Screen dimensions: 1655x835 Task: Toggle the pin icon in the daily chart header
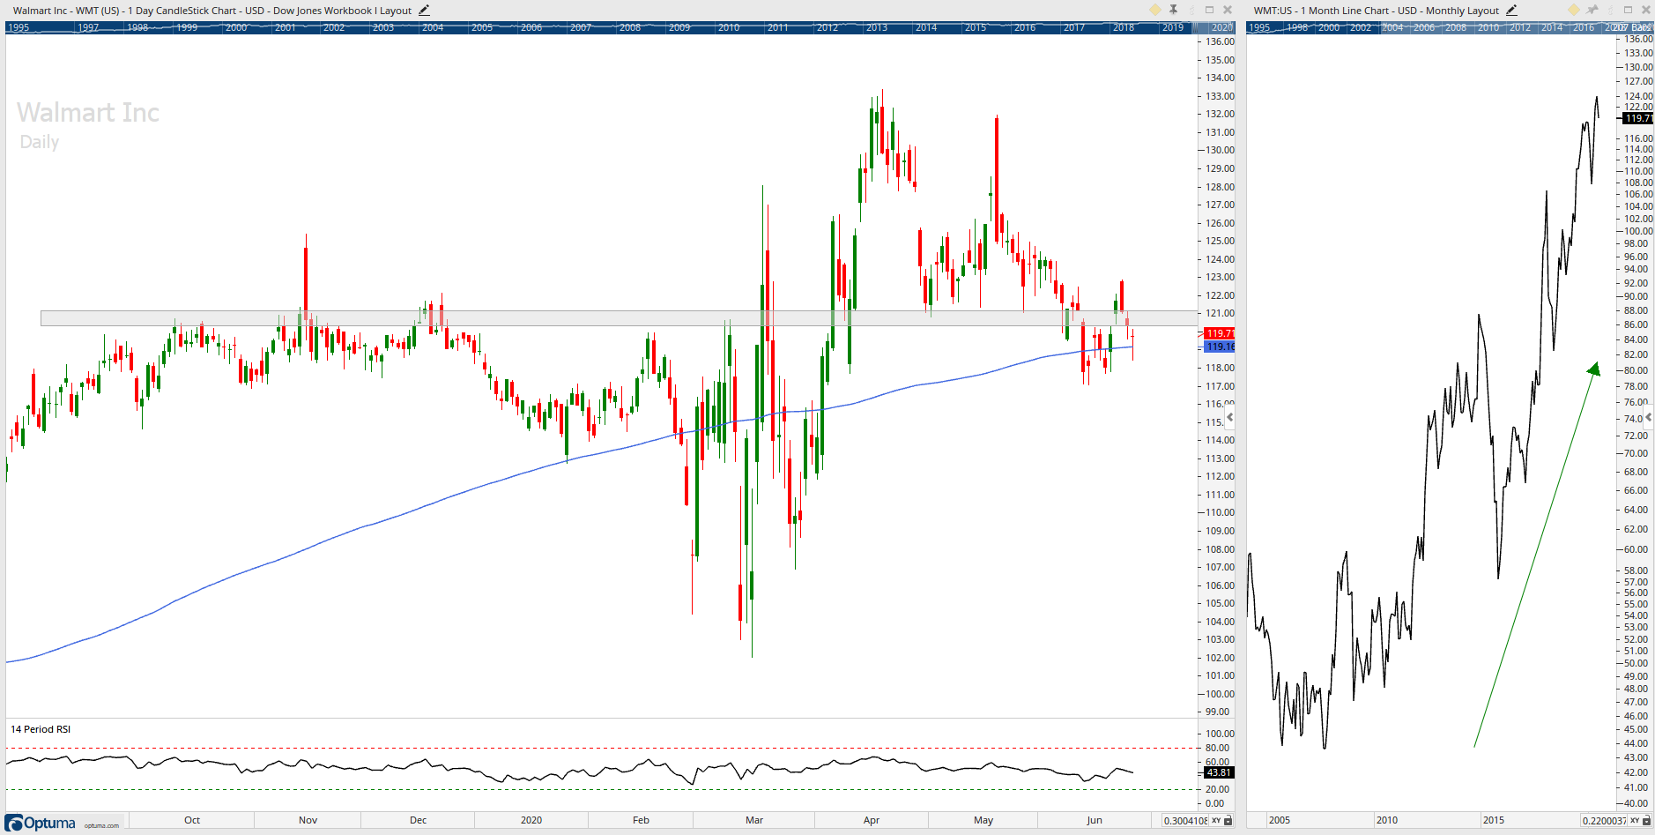coord(1174,10)
